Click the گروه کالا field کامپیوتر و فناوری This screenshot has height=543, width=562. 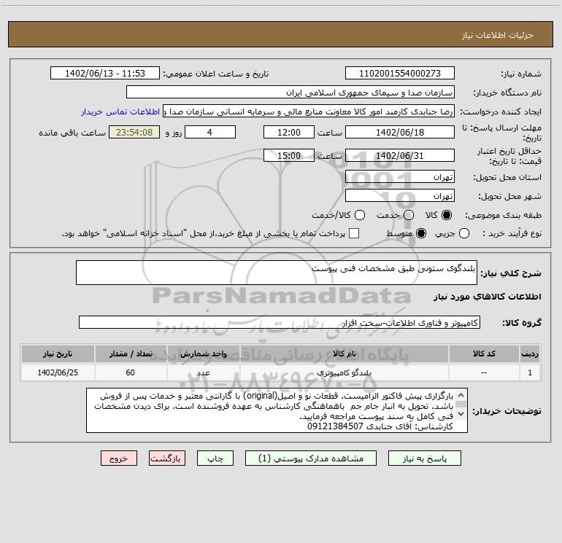click(x=280, y=322)
